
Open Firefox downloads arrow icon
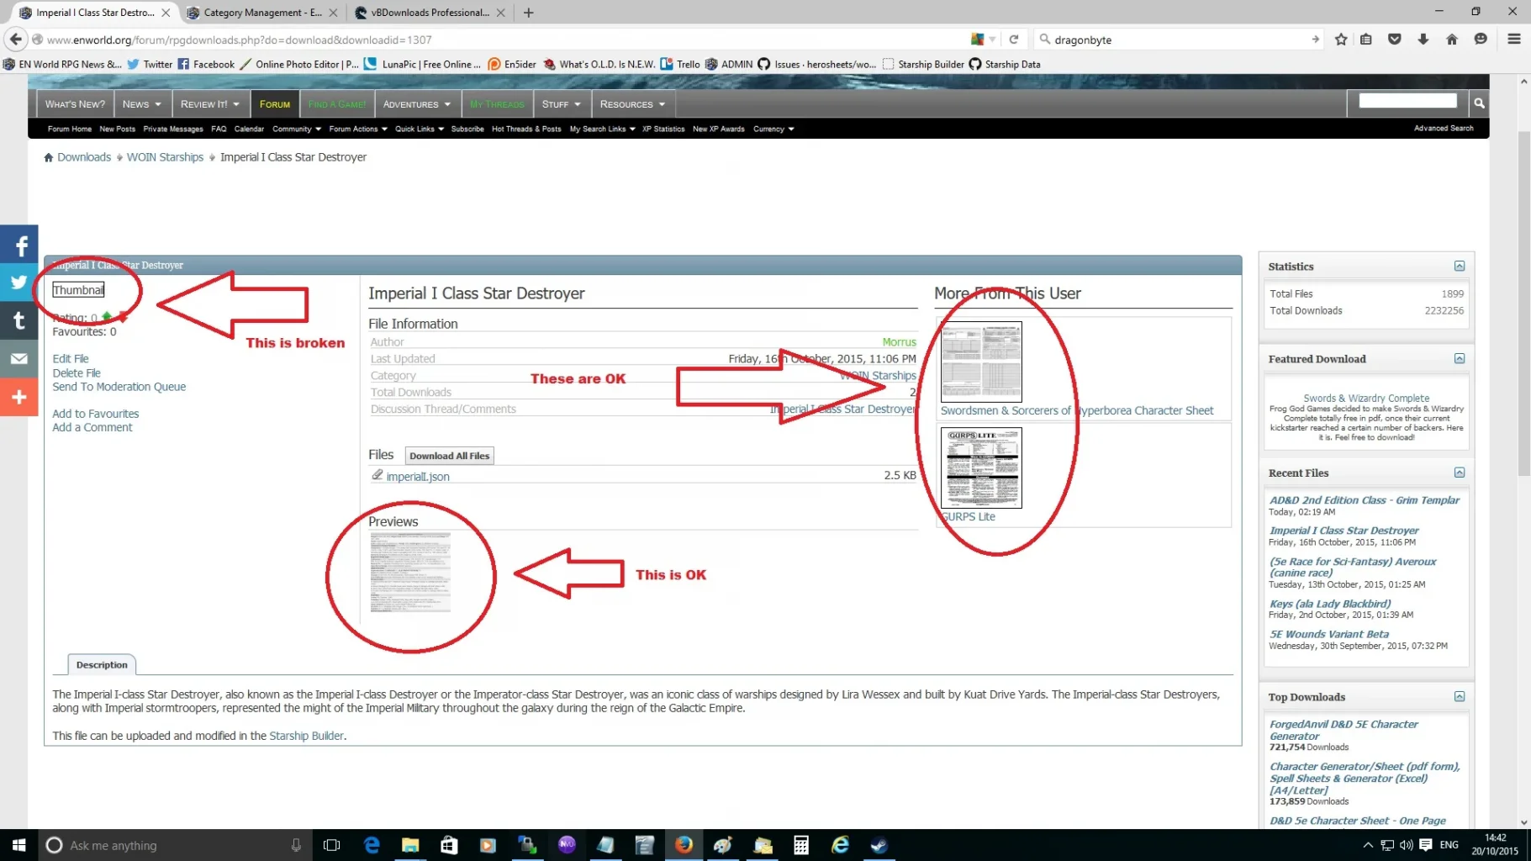point(1423,40)
